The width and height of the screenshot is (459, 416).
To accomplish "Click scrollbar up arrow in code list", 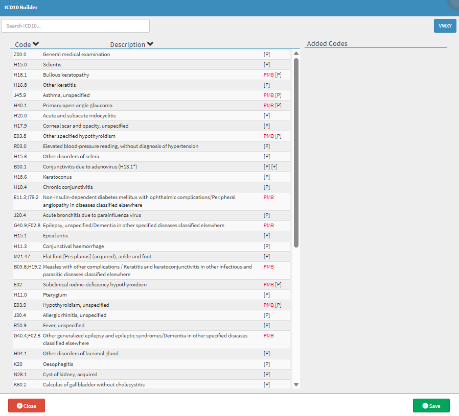I will click(295, 53).
